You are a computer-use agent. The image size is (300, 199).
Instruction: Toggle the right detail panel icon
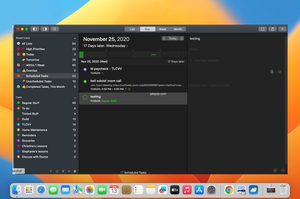coord(45,29)
